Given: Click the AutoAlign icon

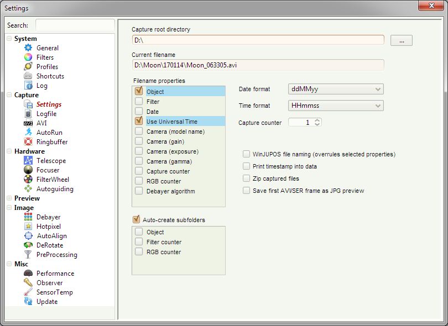Looking at the screenshot, I should click(x=28, y=236).
